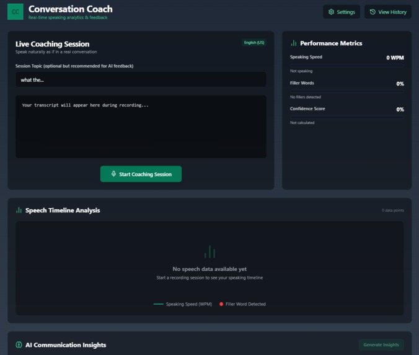This screenshot has height=355, width=419.
Task: Click the Speaking Speed (WPM) legend label
Action: click(x=189, y=304)
